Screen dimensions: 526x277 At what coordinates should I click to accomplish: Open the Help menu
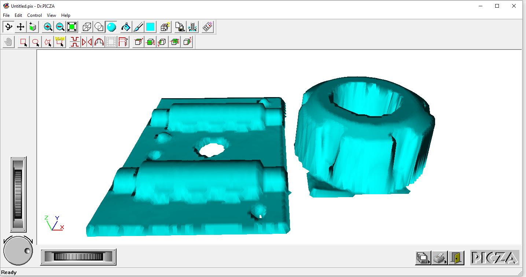66,15
